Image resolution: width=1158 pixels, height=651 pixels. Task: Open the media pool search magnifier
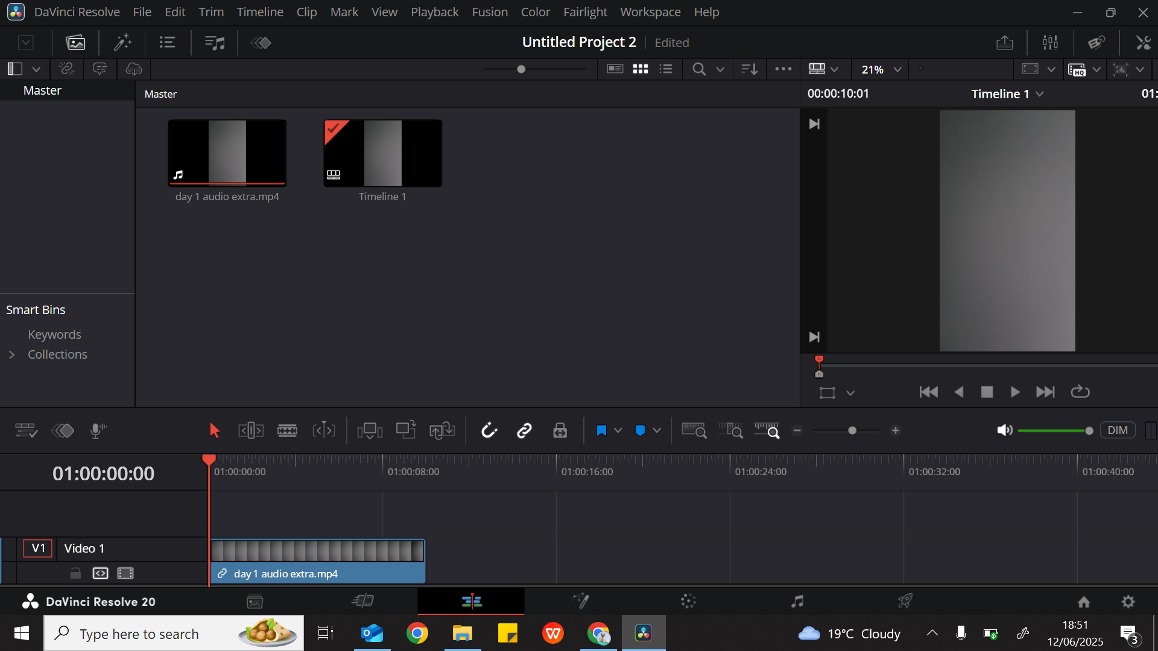[x=699, y=69]
